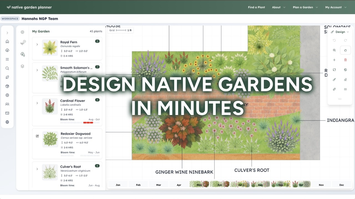Click the Redosier Dogwood bloom time bar
The height and width of the screenshot is (199, 355).
click(80, 156)
